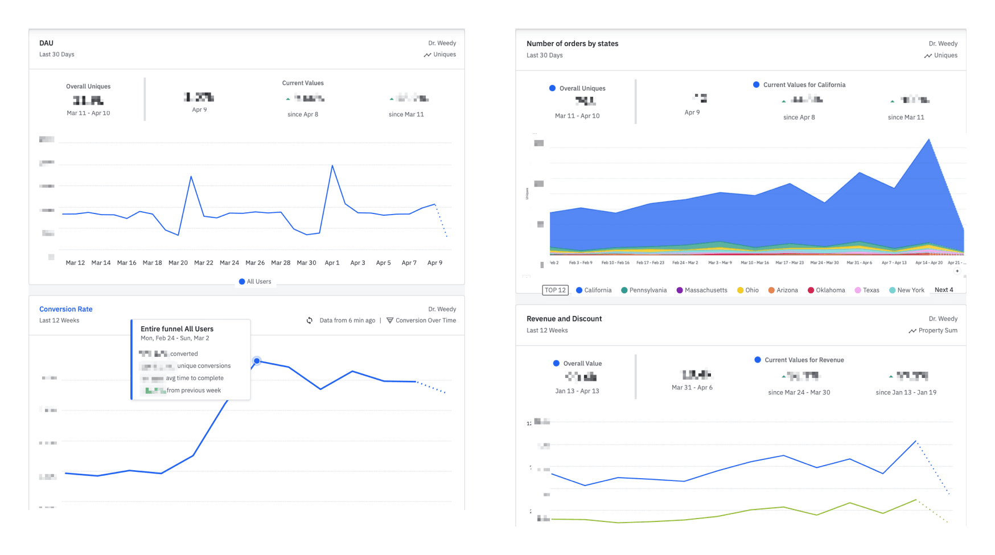Click the highlighted data point on Conversion Rate line
Screen dimensions: 995x555
[x=257, y=361]
